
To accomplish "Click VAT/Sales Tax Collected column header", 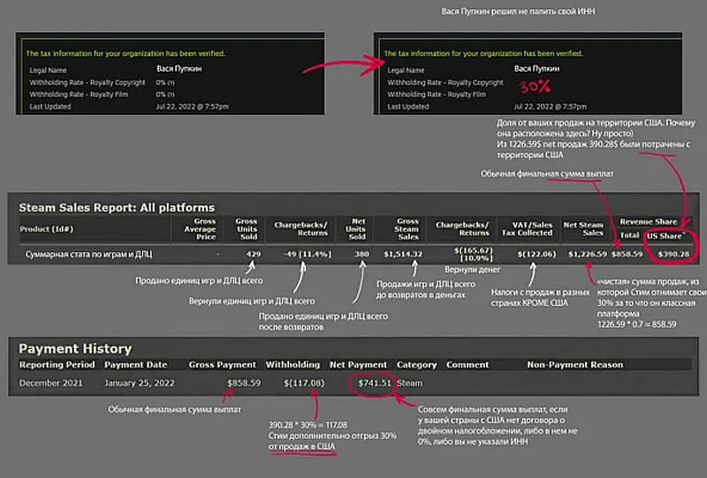I will pyautogui.click(x=527, y=229).
